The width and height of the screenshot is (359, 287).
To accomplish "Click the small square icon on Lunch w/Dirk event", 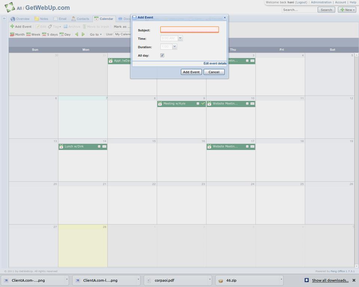I will pos(99,146).
